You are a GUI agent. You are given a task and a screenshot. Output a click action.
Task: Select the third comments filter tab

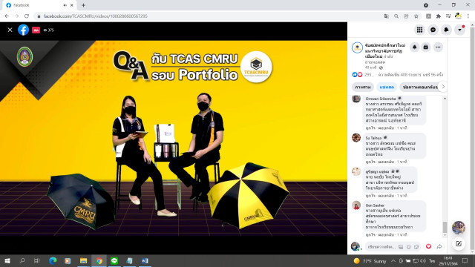419,87
